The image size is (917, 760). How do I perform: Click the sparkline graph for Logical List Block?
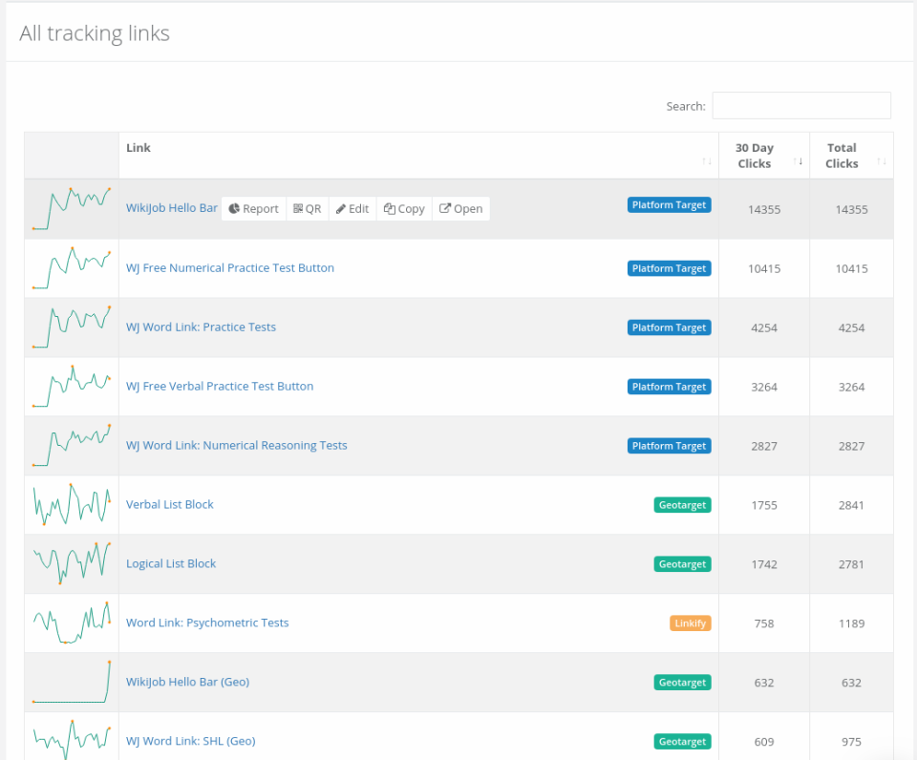tap(71, 563)
